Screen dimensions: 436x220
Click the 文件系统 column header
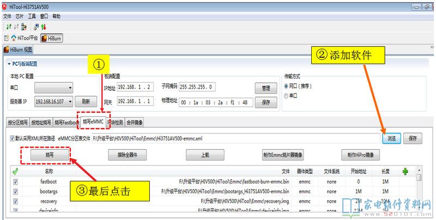(331, 172)
